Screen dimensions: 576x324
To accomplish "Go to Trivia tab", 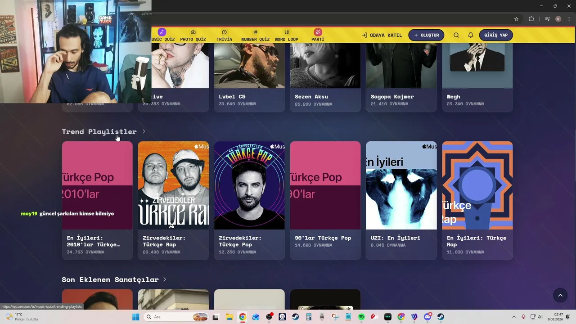I will coord(224,39).
